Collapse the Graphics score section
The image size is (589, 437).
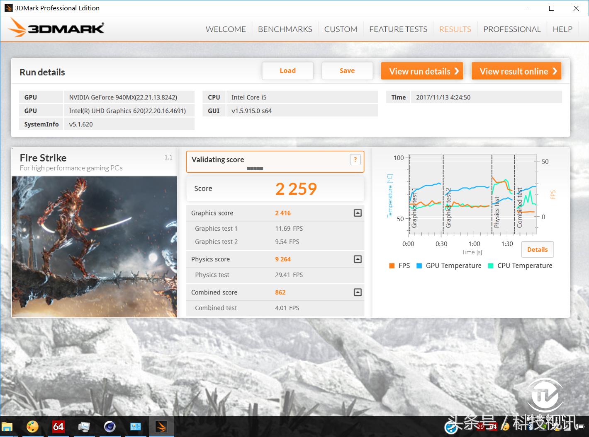click(x=358, y=213)
